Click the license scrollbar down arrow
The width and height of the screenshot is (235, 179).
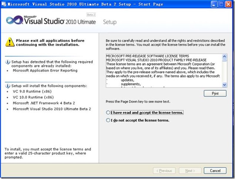coord(224,85)
